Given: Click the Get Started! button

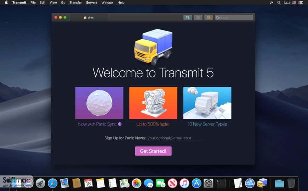Looking at the screenshot, I should (153, 151).
